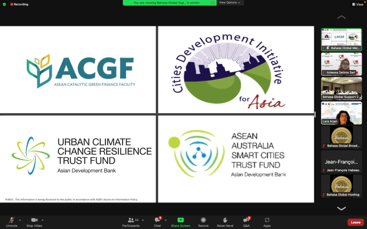The height and width of the screenshot is (229, 367).
Task: Open audio options arrow next to Unmute
Action: point(20,220)
